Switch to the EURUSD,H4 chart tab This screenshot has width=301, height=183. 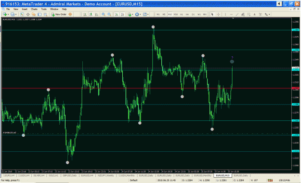(87, 175)
